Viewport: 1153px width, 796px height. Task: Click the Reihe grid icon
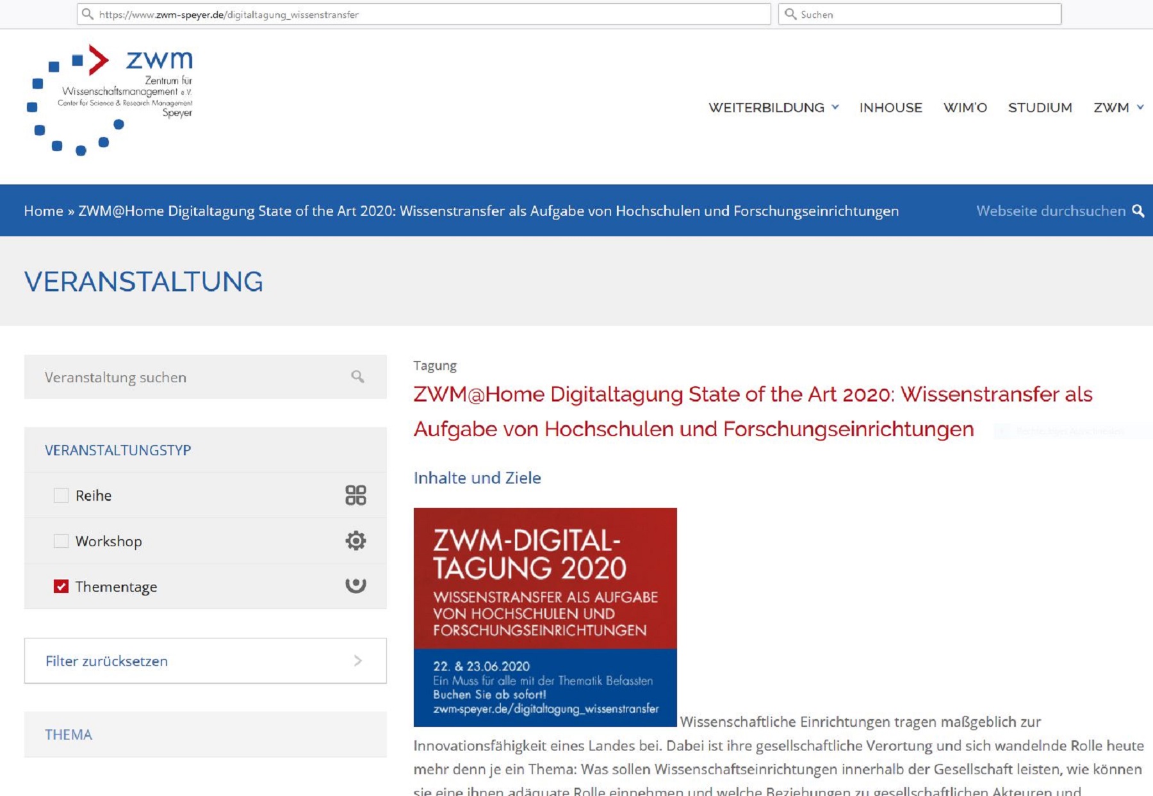[356, 495]
